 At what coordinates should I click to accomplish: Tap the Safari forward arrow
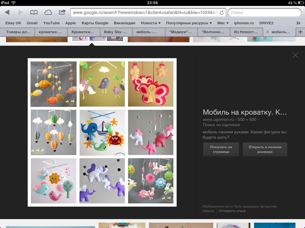tap(21, 12)
